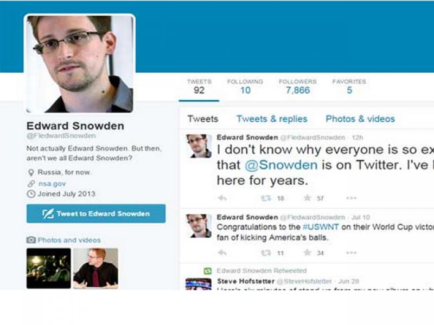Switch to Tweets & replies tab
Viewport: 434px width, 325px height.
click(272, 119)
